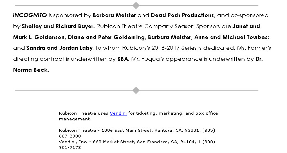Click the word management. in the footer
Image resolution: width=287 pixels, height=153 pixels.
point(75,119)
